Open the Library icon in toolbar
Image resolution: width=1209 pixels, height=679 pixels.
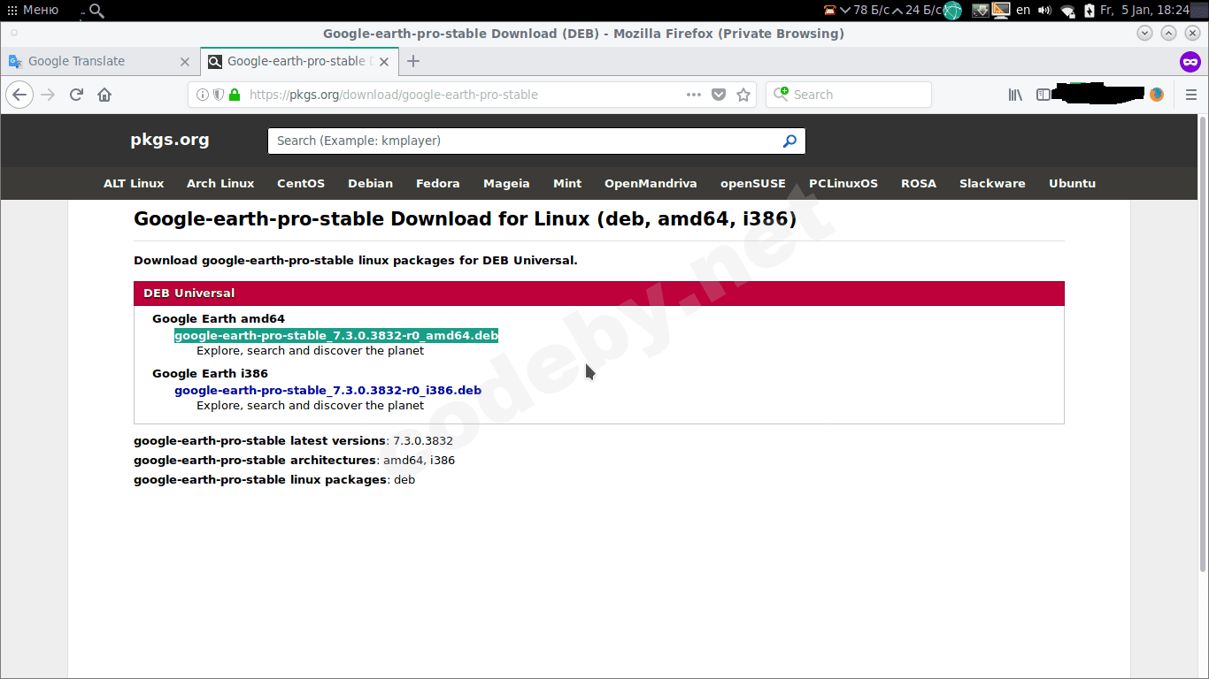click(x=1015, y=95)
